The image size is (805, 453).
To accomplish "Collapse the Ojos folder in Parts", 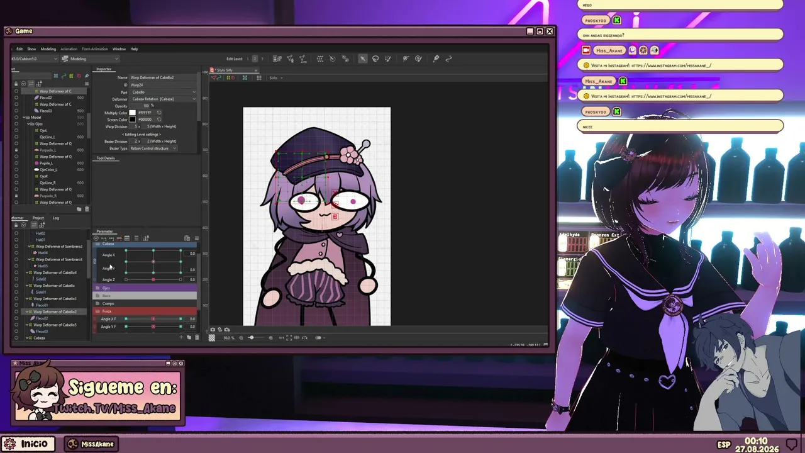I will point(30,124).
